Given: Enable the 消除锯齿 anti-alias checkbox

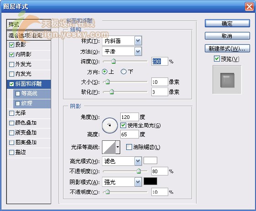Looking at the screenshot, I should click(x=129, y=147).
